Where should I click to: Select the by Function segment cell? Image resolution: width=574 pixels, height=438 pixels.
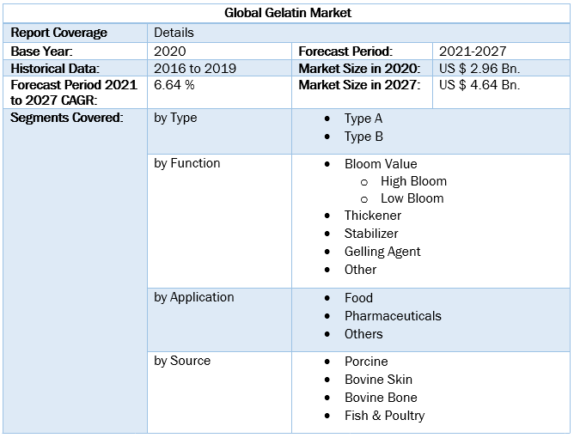187,163
